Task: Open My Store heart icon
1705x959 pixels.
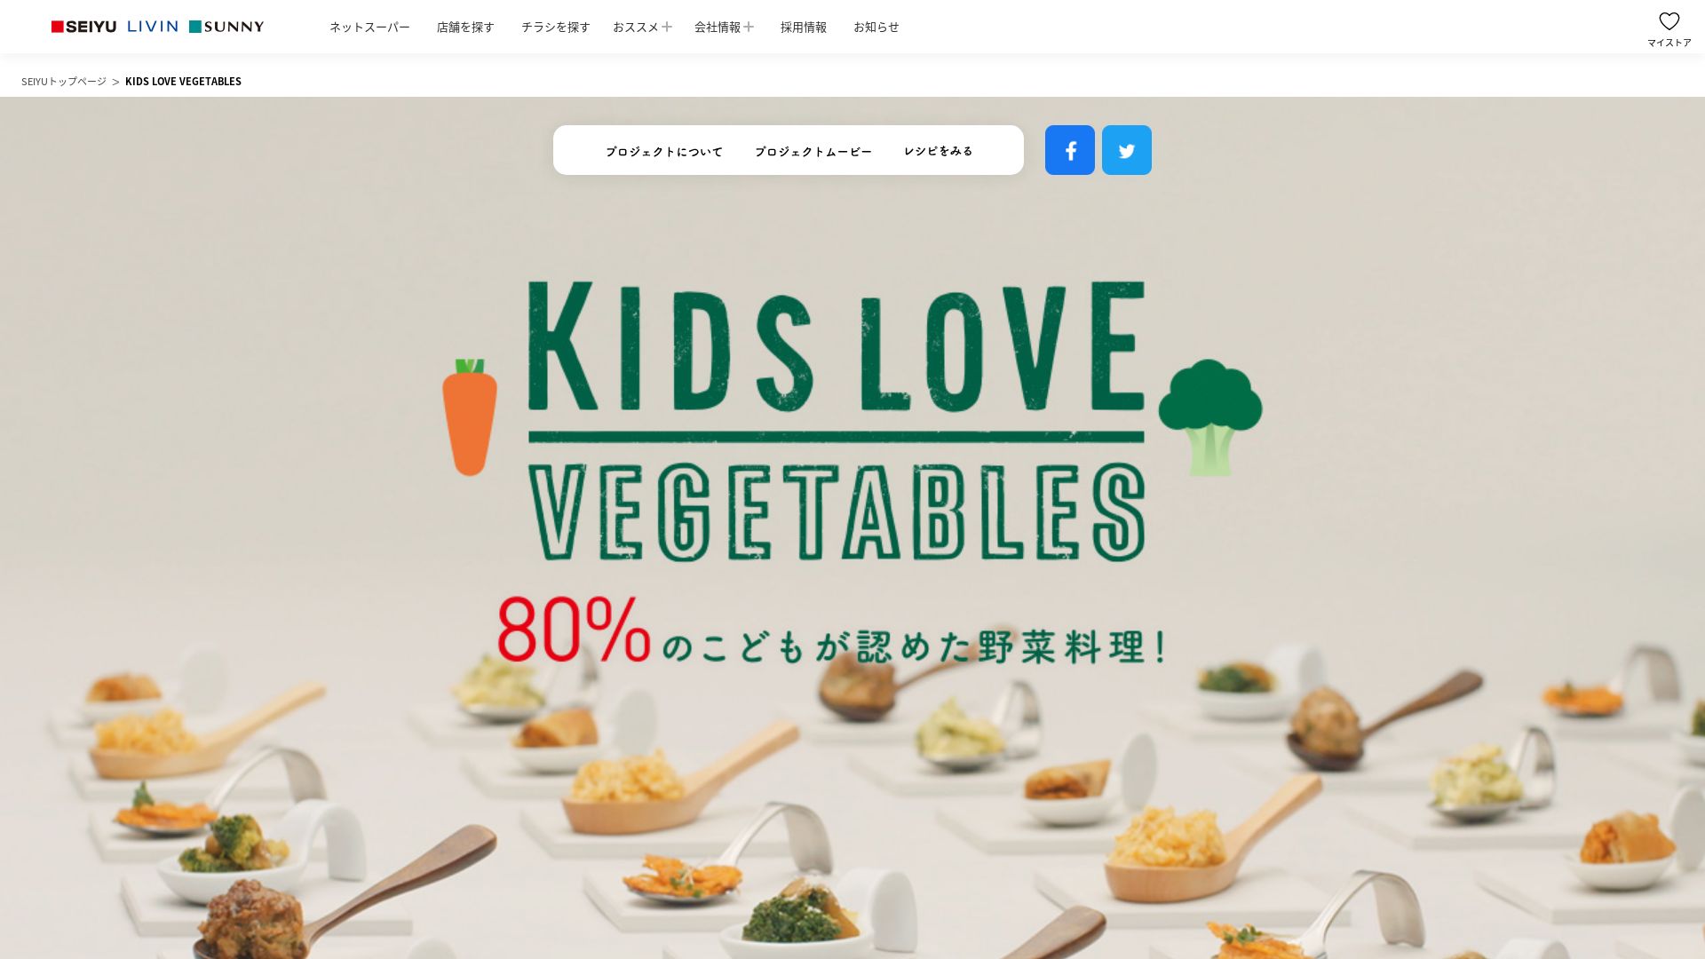Action: [1669, 28]
